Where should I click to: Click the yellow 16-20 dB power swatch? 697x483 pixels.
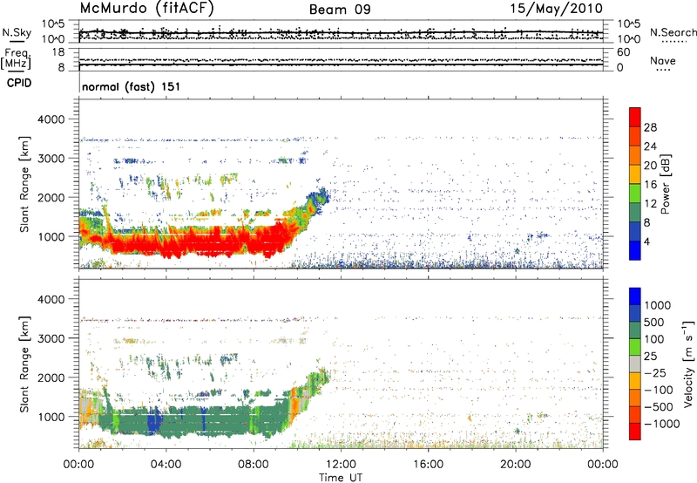click(x=635, y=174)
